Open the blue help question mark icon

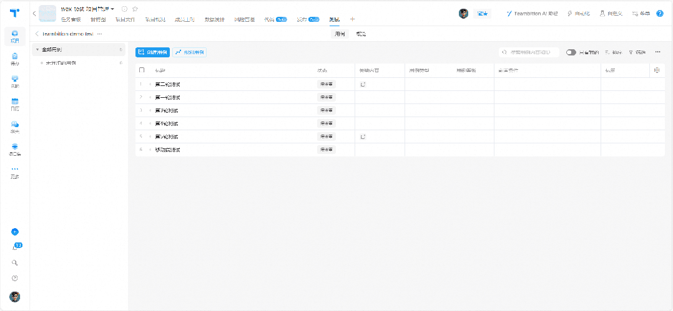click(660, 13)
